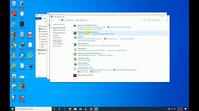199x111 pixels.
Task: Refresh the Control Panel address bar
Action: [x=145, y=20]
